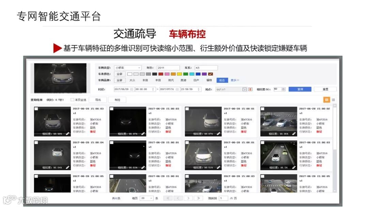Image resolution: width=368 pixels, height=207 pixels.
Task: Click edit pencil on the 98.87% similarity card
Action: (218, 133)
